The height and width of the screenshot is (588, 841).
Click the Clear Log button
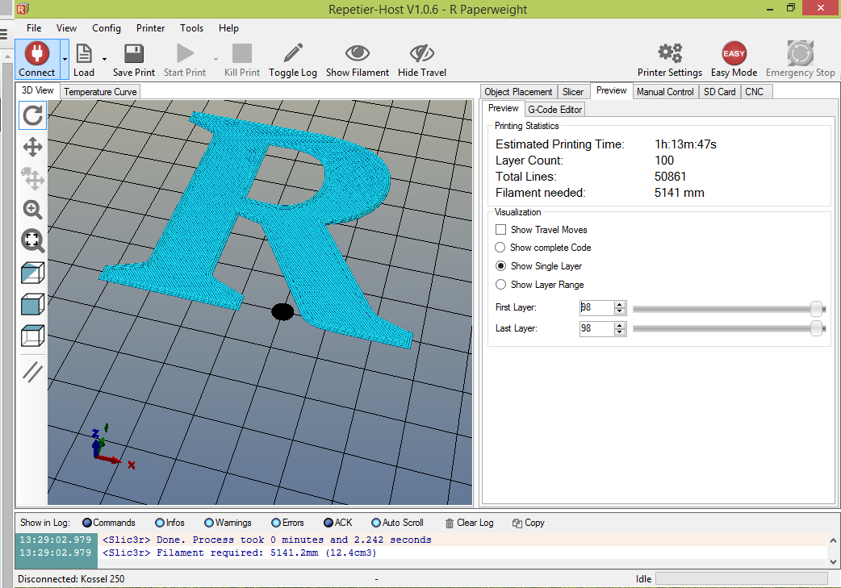[x=469, y=523]
